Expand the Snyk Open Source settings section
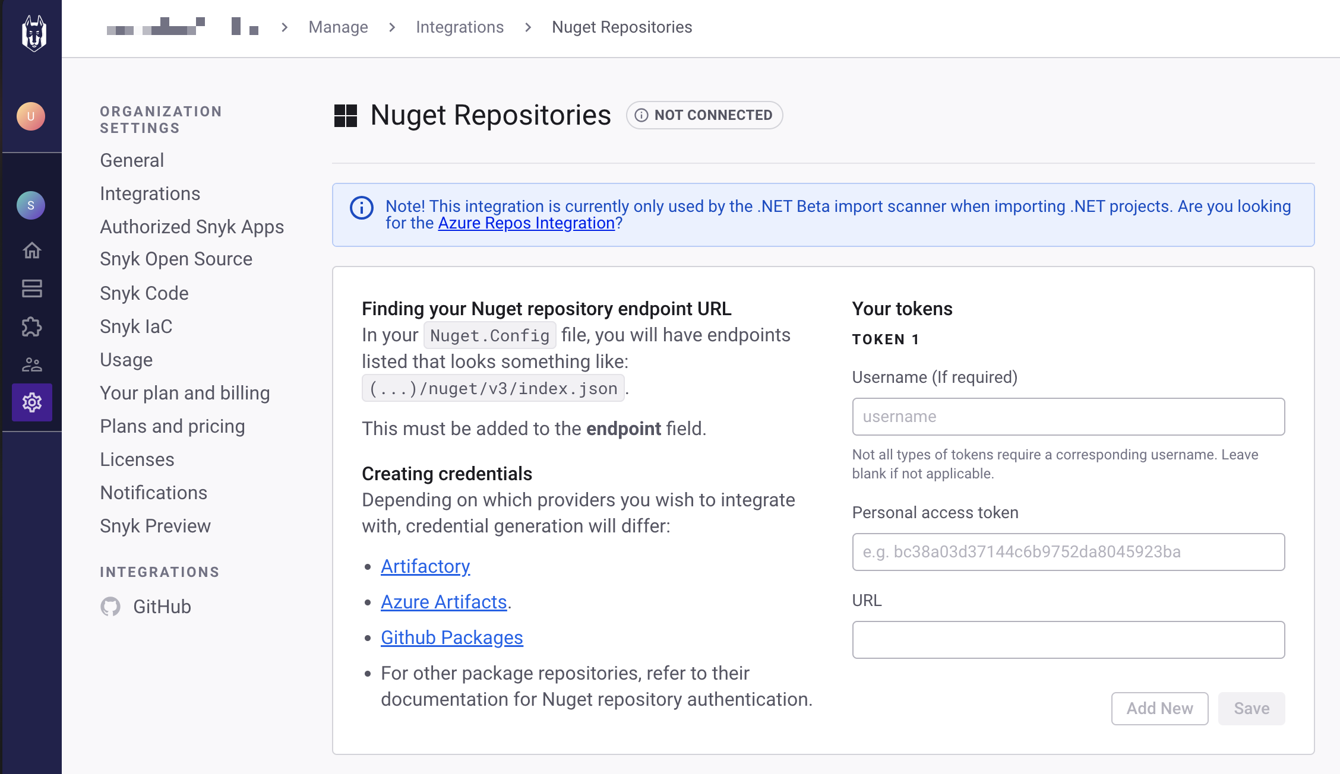This screenshot has height=774, width=1340. (x=176, y=259)
